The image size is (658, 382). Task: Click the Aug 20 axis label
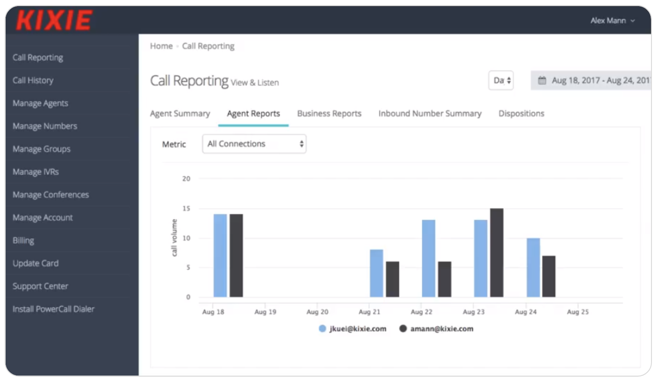click(317, 312)
